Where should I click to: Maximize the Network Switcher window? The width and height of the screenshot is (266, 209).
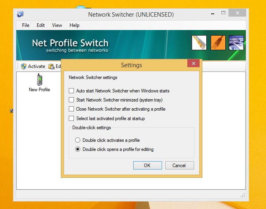coord(223,13)
